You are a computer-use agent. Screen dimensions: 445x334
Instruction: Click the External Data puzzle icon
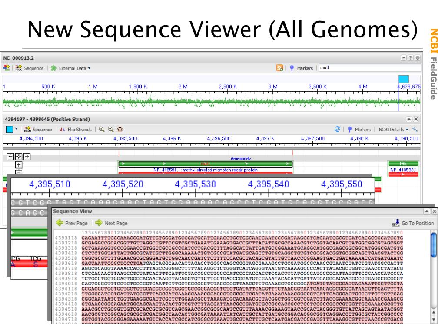pos(53,68)
